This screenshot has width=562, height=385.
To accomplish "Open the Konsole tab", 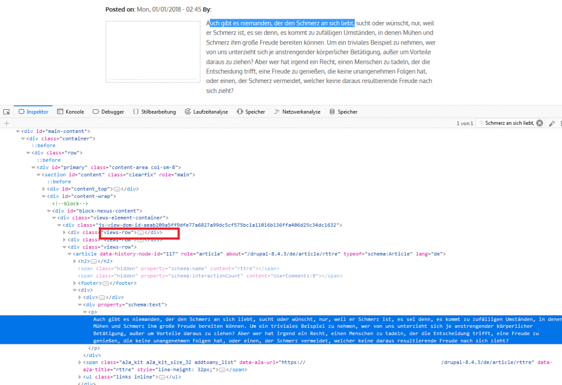I will coord(71,112).
